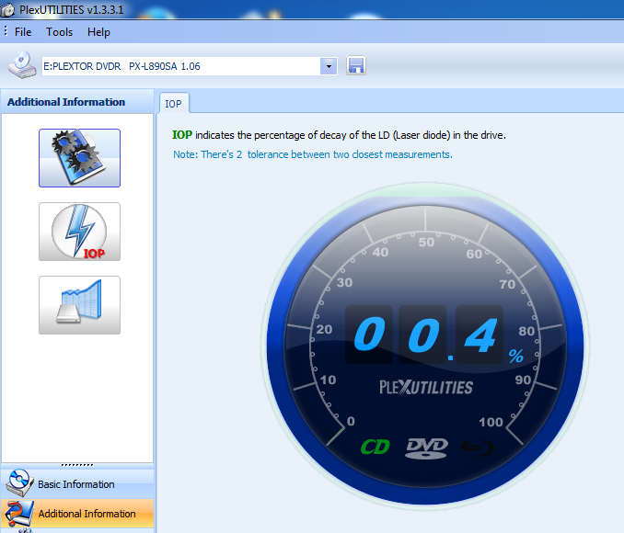Click the note about tolerance between measurements
624x533 pixels.
click(x=312, y=154)
